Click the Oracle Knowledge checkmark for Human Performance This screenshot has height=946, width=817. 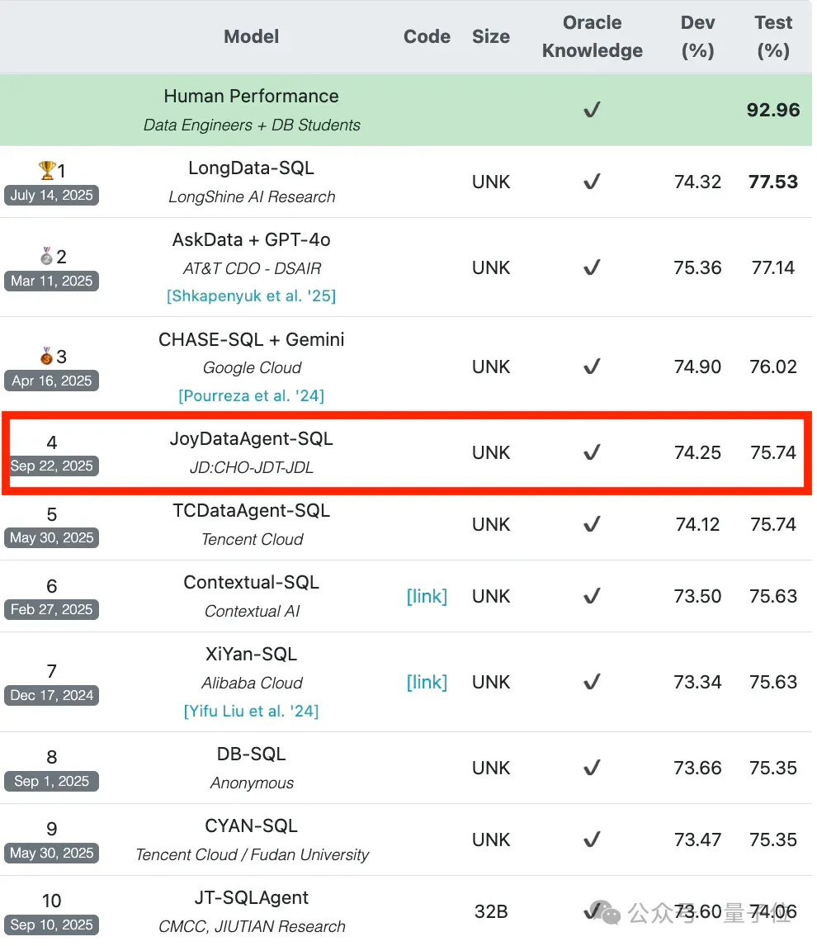tap(592, 109)
